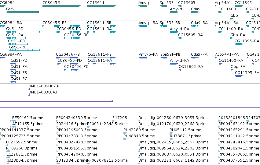Viewport: 260px width, 165px height.
Task: Click the CG15605 gene label
Action: [x=187, y=3]
